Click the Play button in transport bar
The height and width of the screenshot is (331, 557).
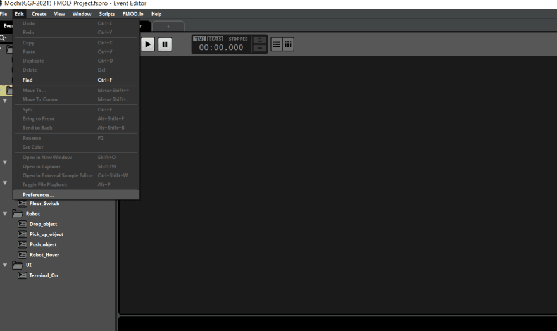pyautogui.click(x=147, y=44)
